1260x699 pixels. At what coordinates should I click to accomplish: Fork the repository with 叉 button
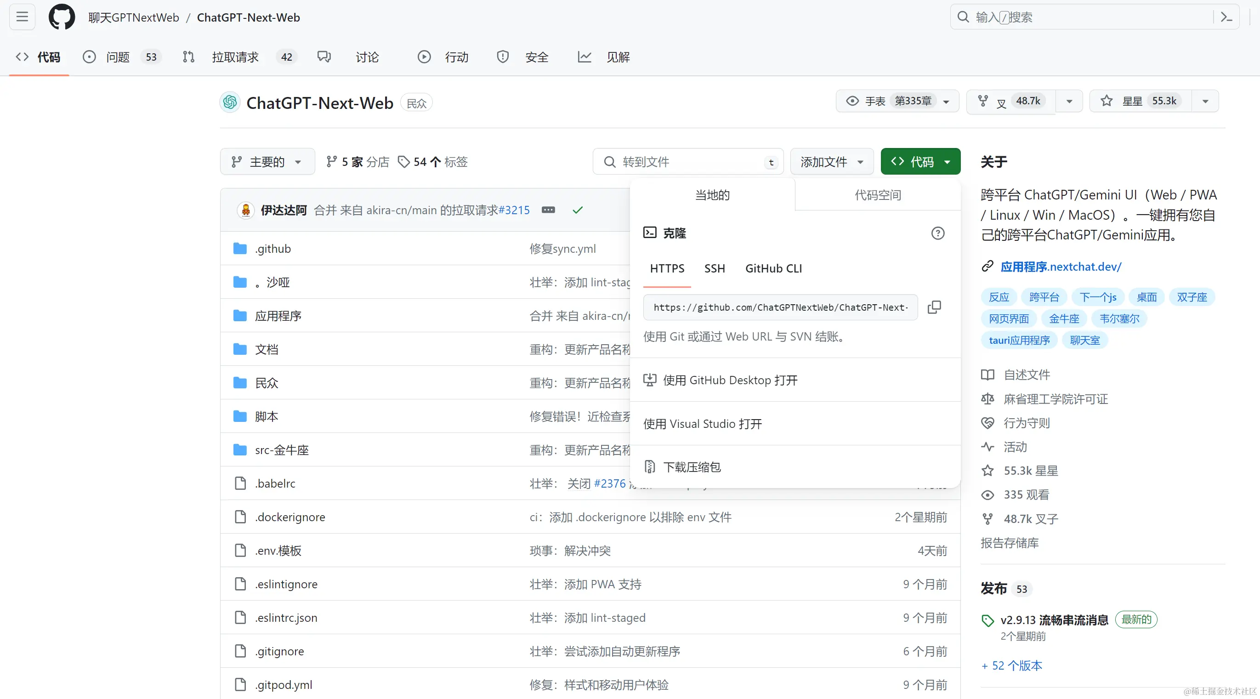coord(1010,101)
